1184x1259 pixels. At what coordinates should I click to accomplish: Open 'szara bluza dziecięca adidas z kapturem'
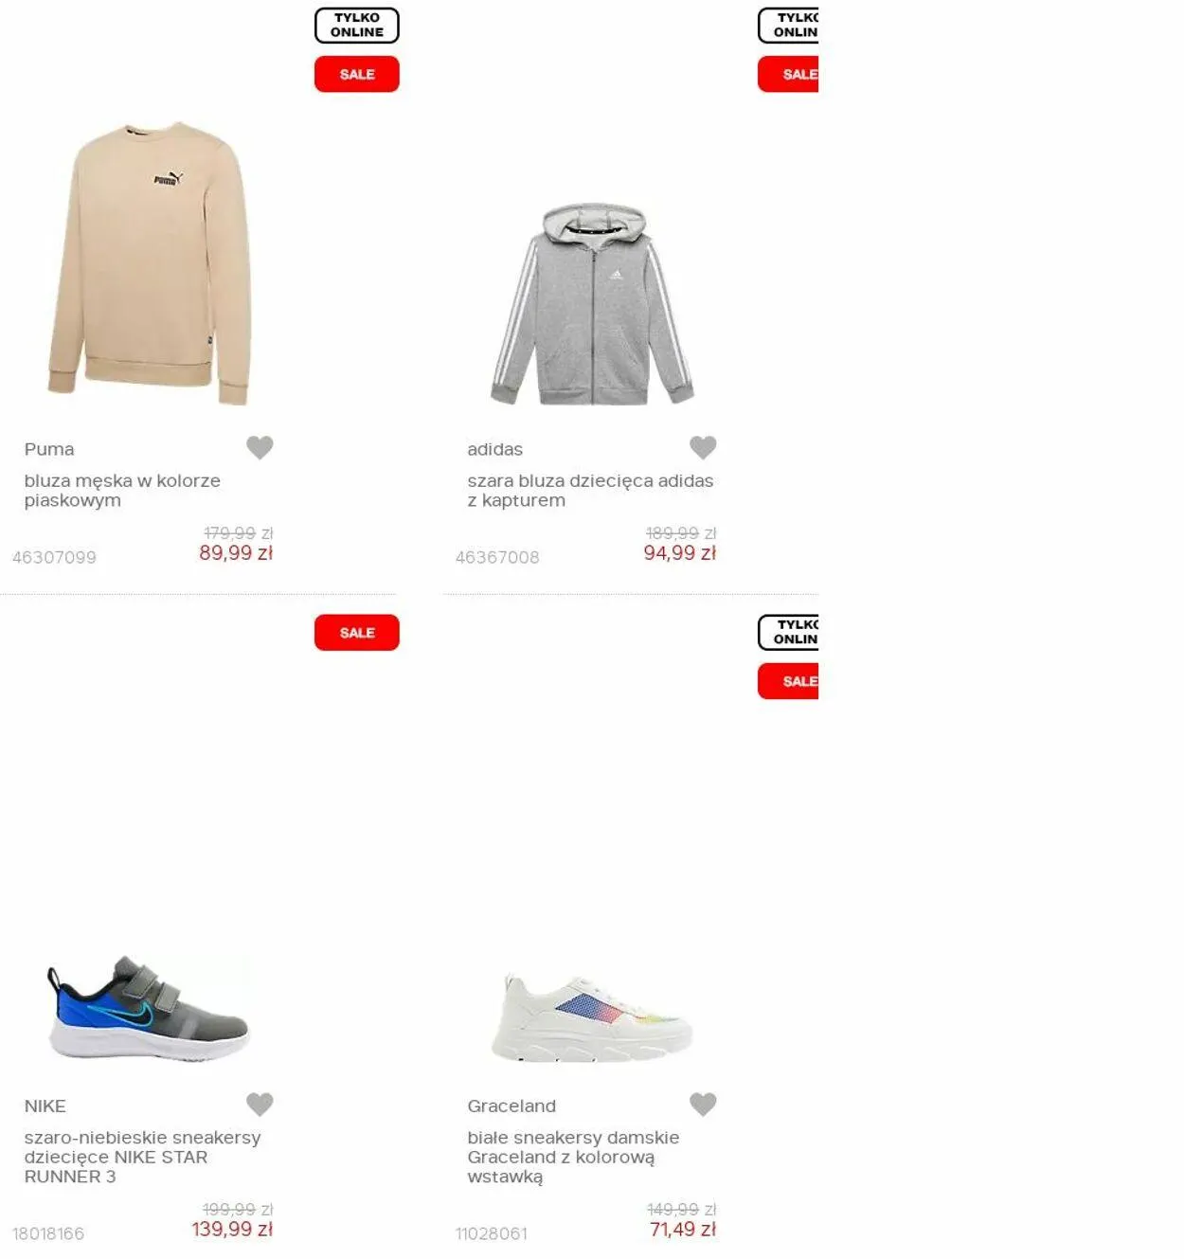point(590,491)
